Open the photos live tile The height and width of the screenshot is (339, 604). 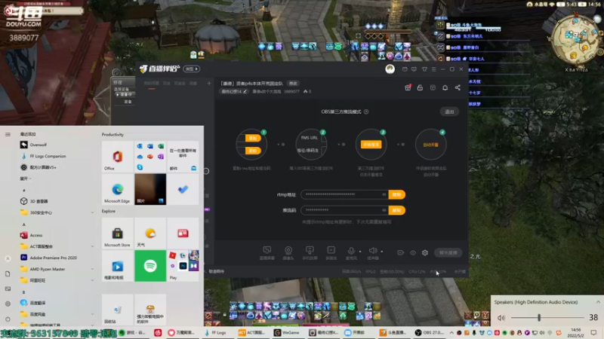click(x=150, y=189)
